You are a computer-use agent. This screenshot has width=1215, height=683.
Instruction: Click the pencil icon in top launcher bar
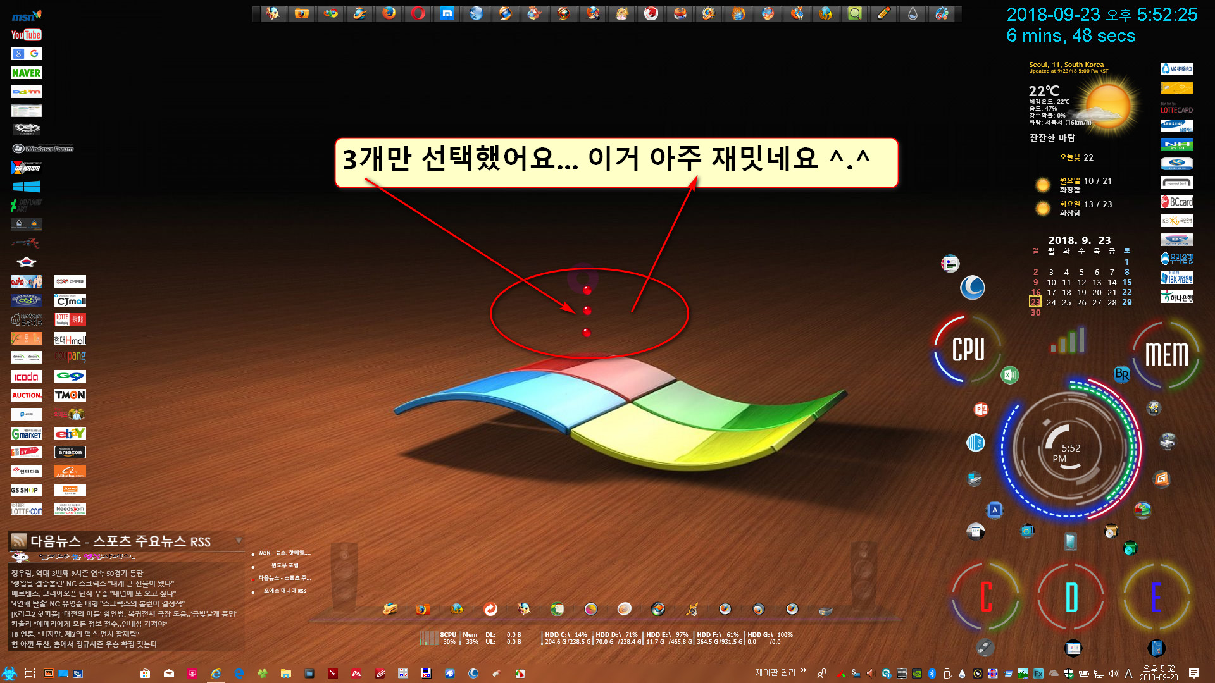(x=883, y=13)
